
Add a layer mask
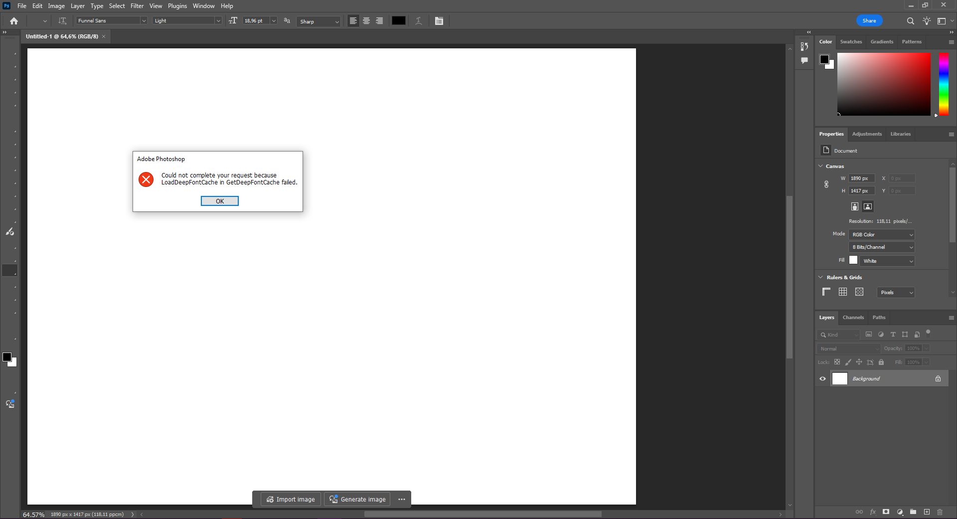pyautogui.click(x=886, y=512)
